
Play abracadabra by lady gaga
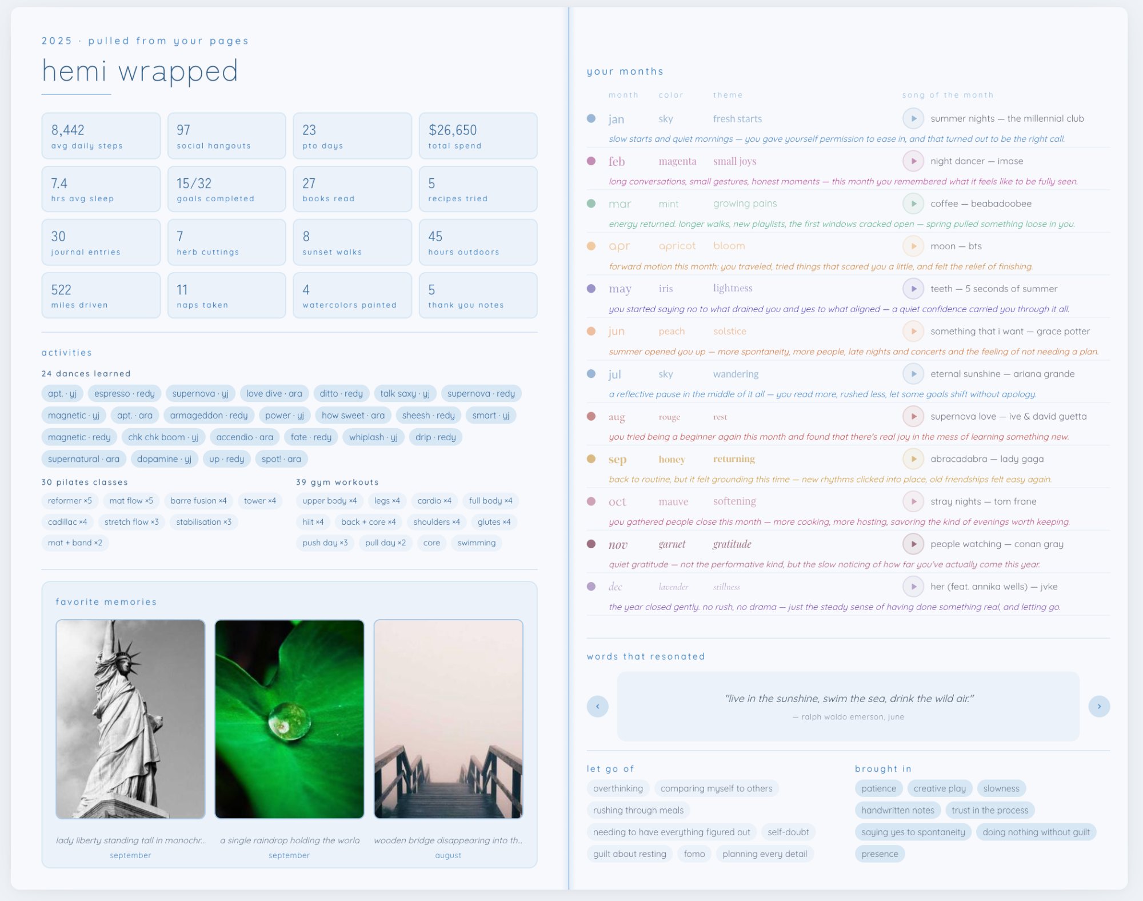tap(913, 459)
